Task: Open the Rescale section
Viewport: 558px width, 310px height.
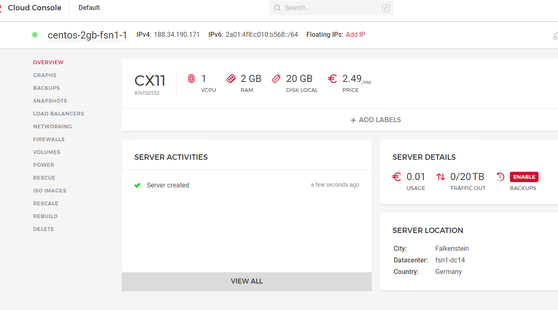Action: 46,204
